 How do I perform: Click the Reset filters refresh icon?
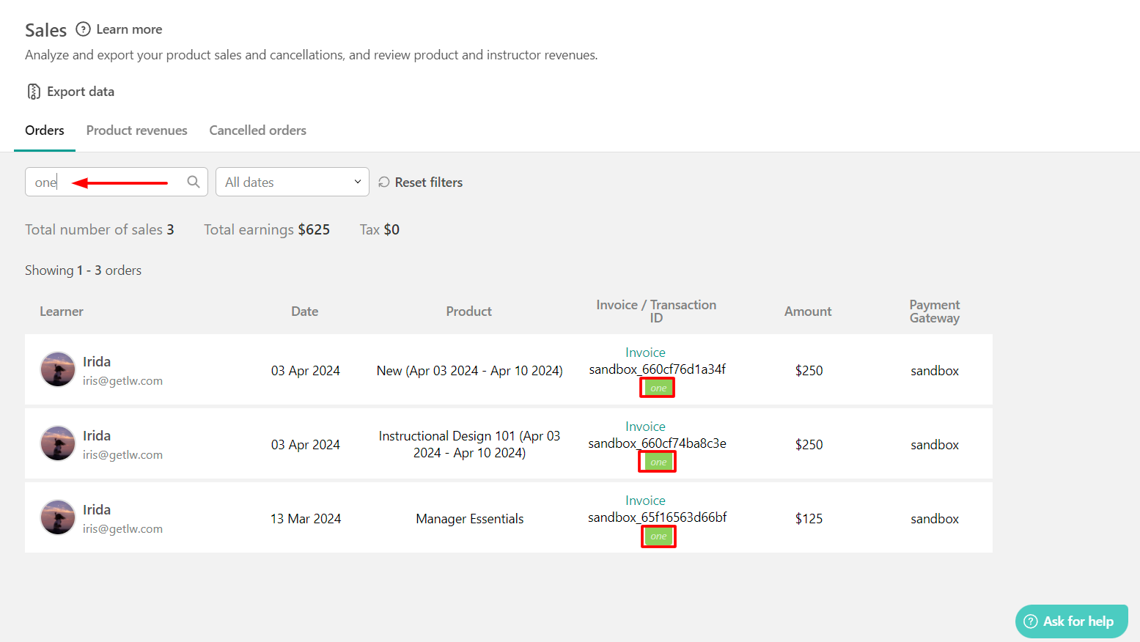(383, 182)
